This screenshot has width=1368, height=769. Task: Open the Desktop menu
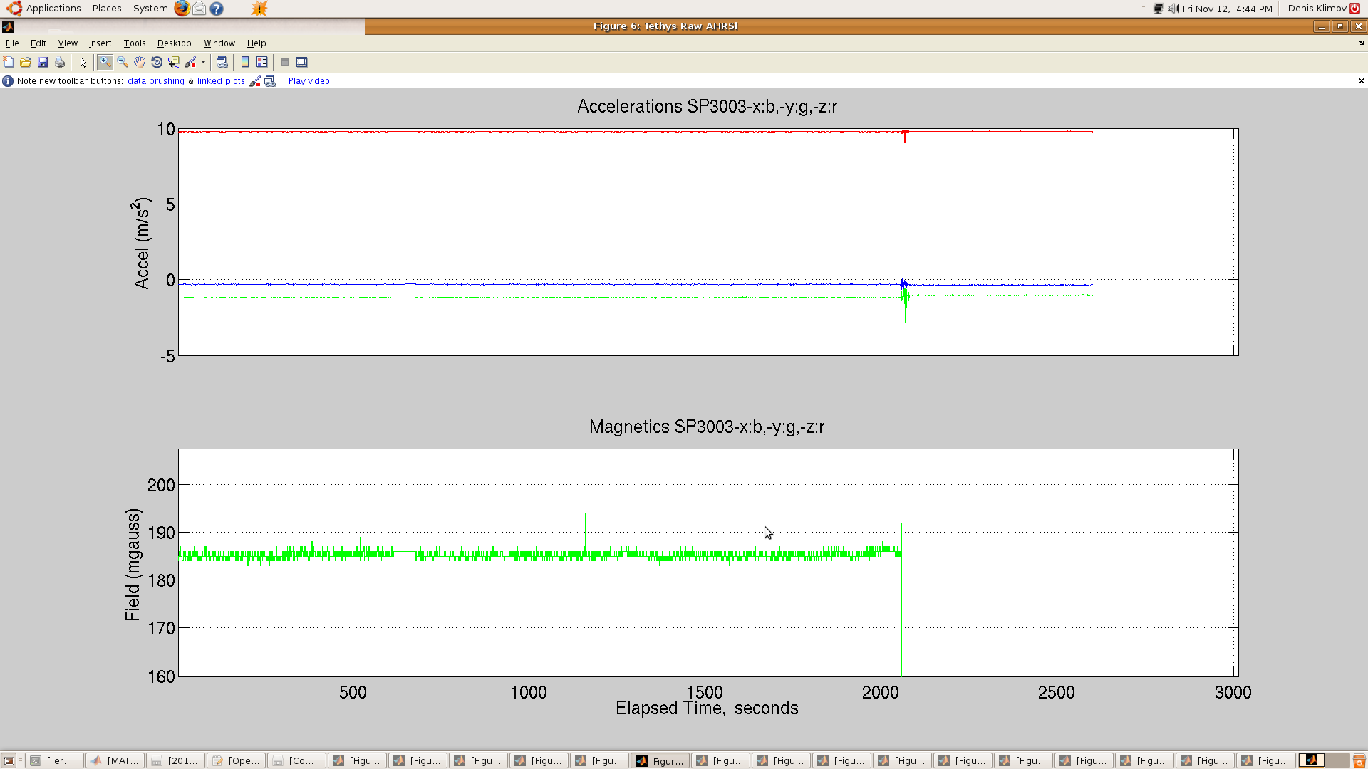pos(175,43)
